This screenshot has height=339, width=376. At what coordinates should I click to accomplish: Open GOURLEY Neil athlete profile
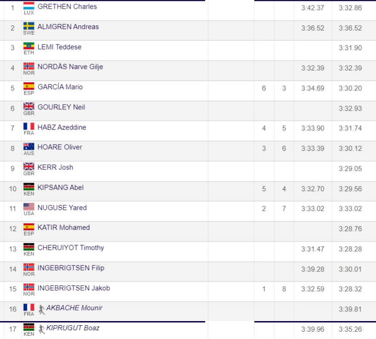[61, 107]
